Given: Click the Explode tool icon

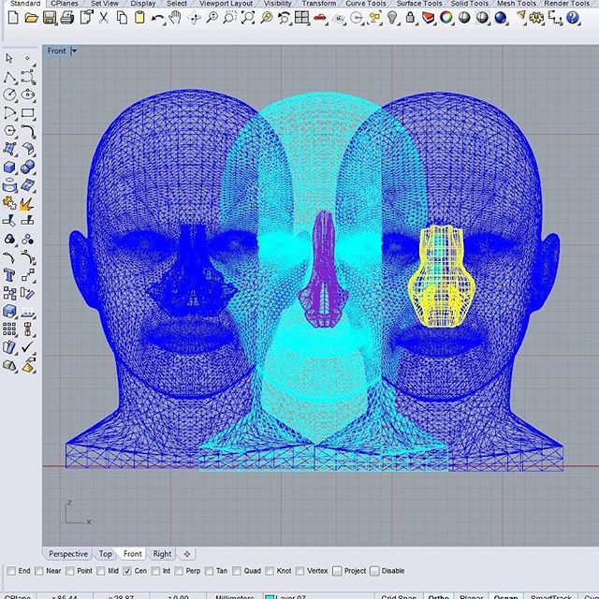Looking at the screenshot, I should (27, 201).
